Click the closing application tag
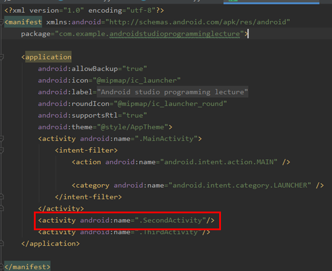Image resolution: width=332 pixels, height=271 pixels. (x=50, y=244)
